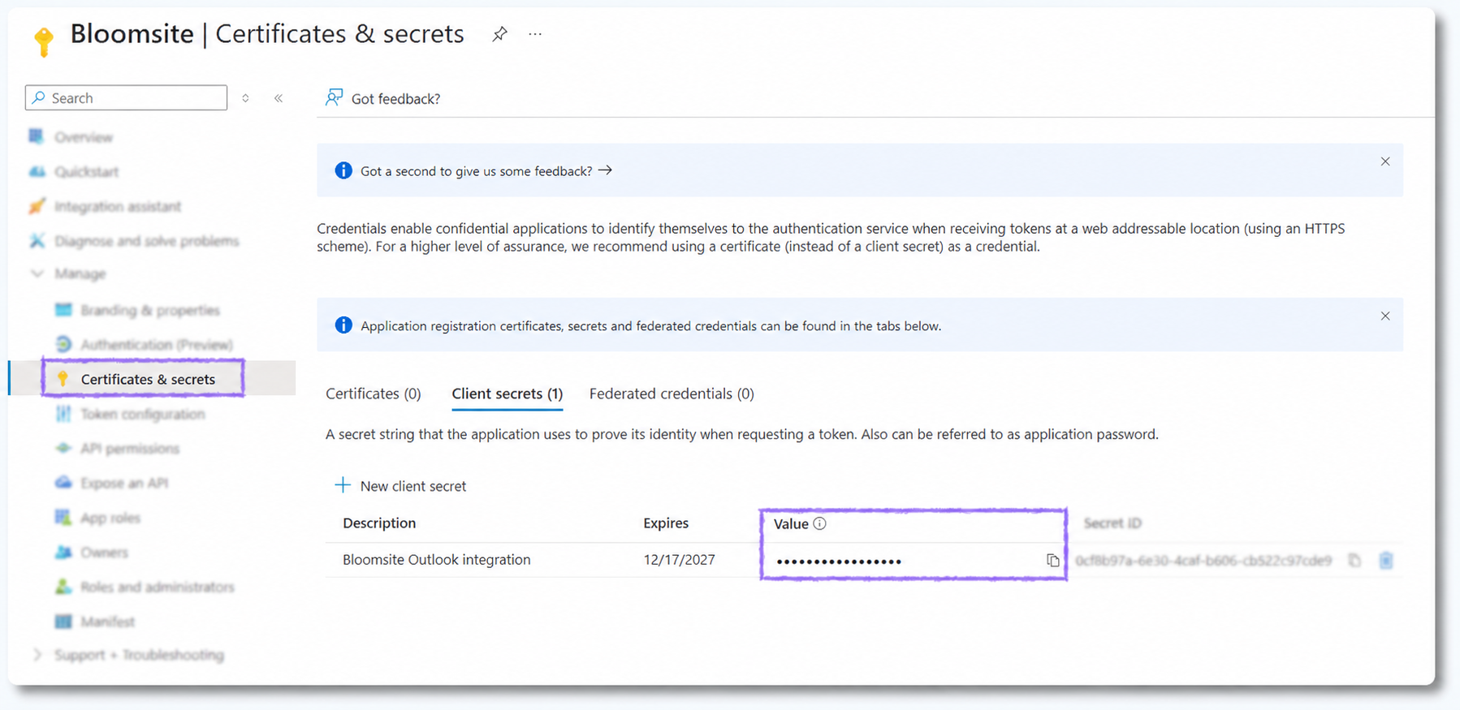Click the Value column info icon
Viewport: 1460px width, 710px height.
click(820, 523)
